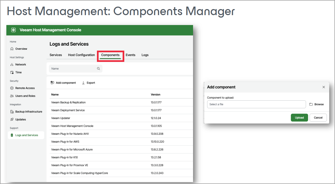
Task: Switch to the Services tab
Action: coord(56,55)
